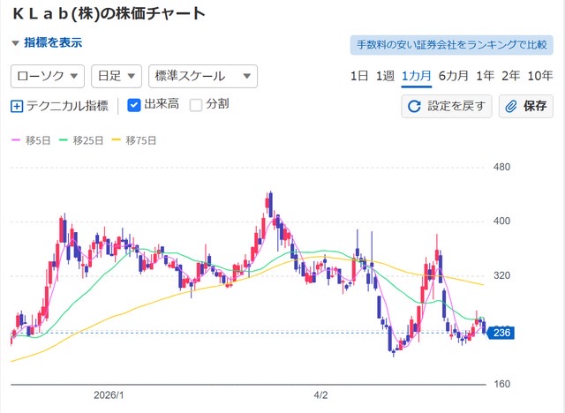Viewport: 565px width, 413px height.
Task: Click the 移25日 legend entry
Action: pos(81,140)
